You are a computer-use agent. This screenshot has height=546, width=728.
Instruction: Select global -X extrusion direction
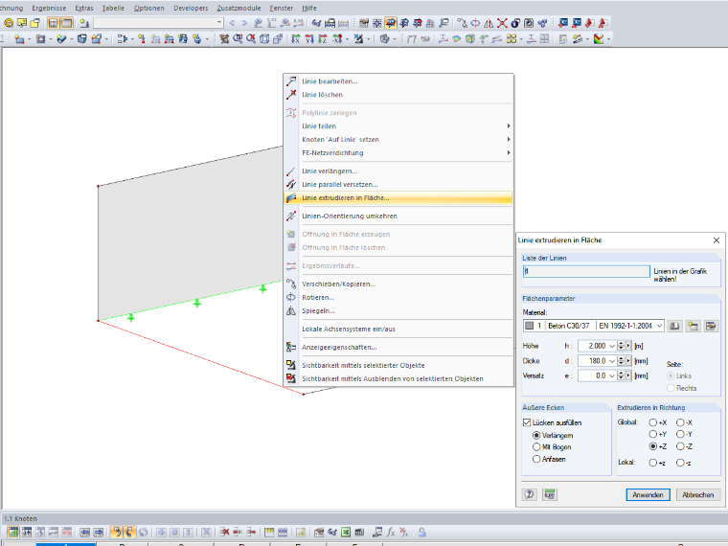click(x=680, y=422)
